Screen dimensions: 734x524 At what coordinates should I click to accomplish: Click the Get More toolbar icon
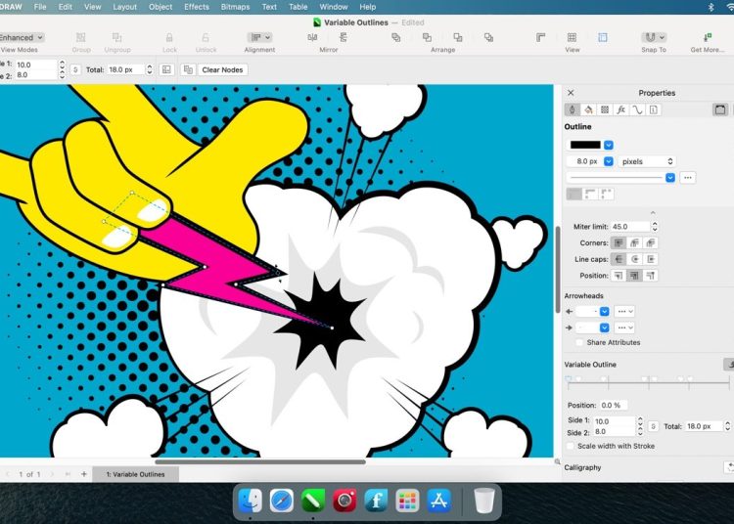[x=707, y=38]
